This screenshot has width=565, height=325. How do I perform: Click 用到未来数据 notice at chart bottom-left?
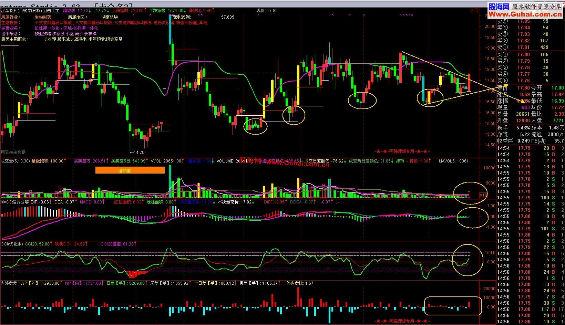pos(13,152)
